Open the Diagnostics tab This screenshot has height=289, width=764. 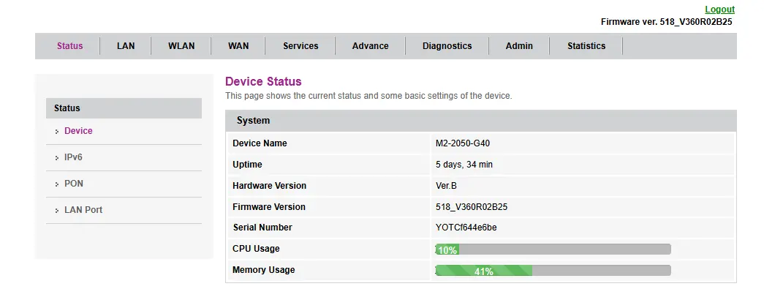coord(447,46)
